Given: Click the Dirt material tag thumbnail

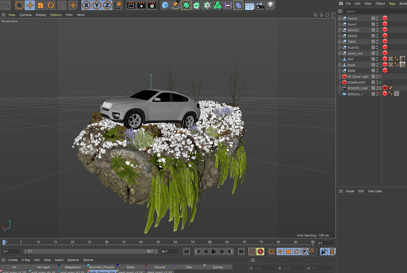Looking at the screenshot, I should (x=402, y=59).
